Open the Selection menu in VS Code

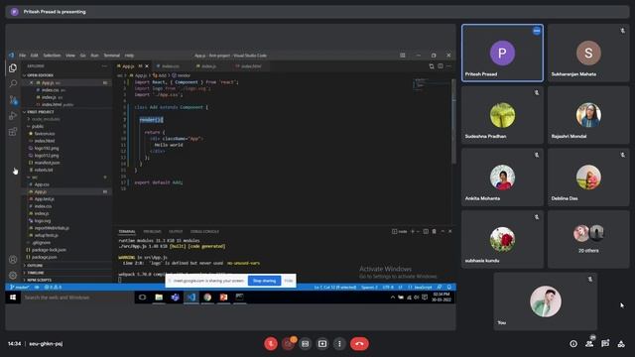(x=52, y=56)
